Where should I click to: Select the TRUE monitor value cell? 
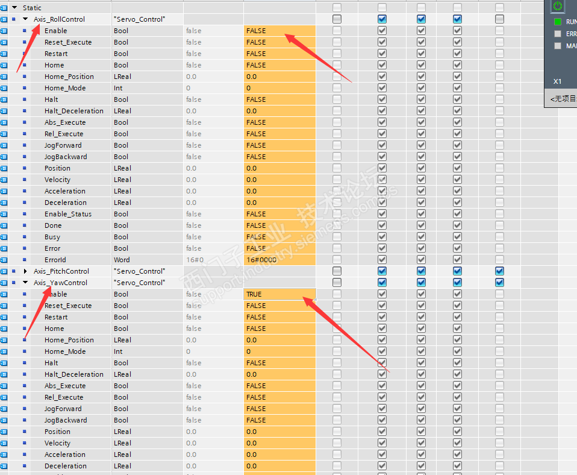279,294
